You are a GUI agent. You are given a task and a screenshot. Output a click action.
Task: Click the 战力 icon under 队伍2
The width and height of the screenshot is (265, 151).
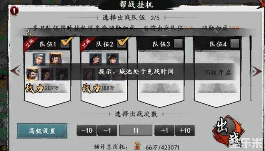pos(91,88)
